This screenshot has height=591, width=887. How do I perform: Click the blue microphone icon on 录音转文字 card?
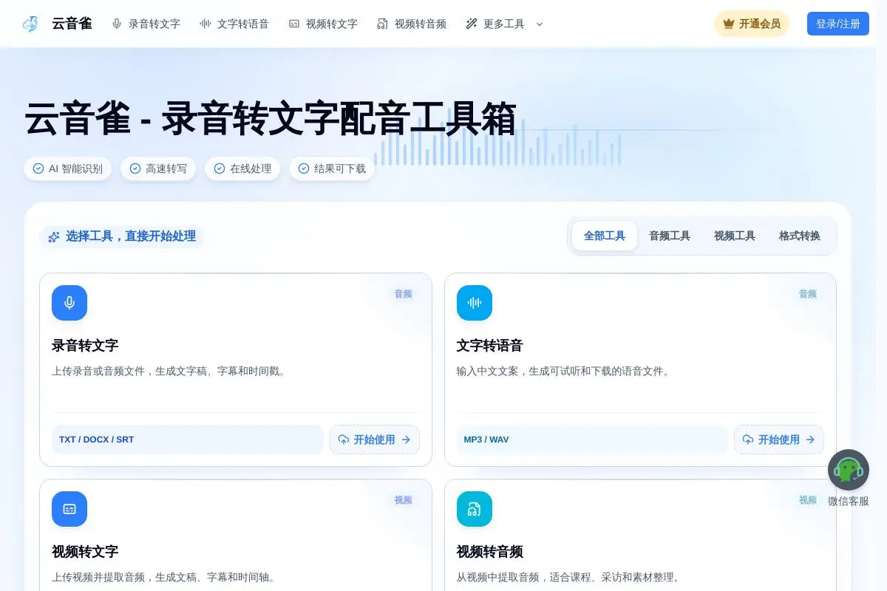pyautogui.click(x=69, y=303)
